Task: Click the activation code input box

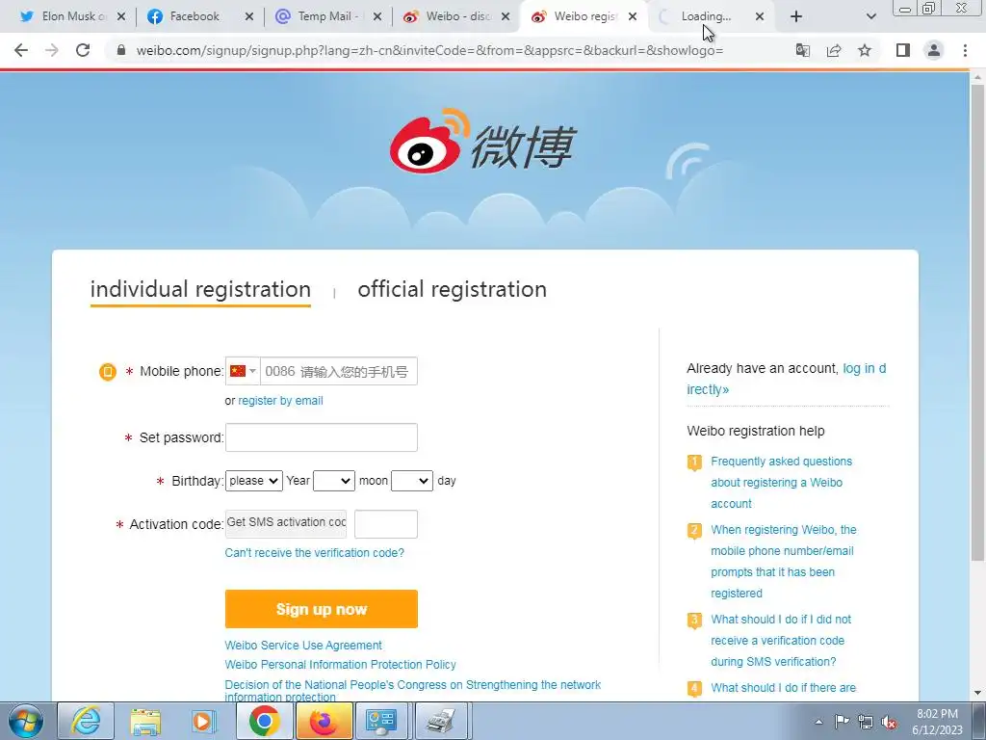Action: coord(386,524)
